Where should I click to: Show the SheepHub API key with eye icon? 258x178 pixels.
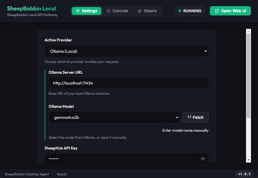[203, 159]
